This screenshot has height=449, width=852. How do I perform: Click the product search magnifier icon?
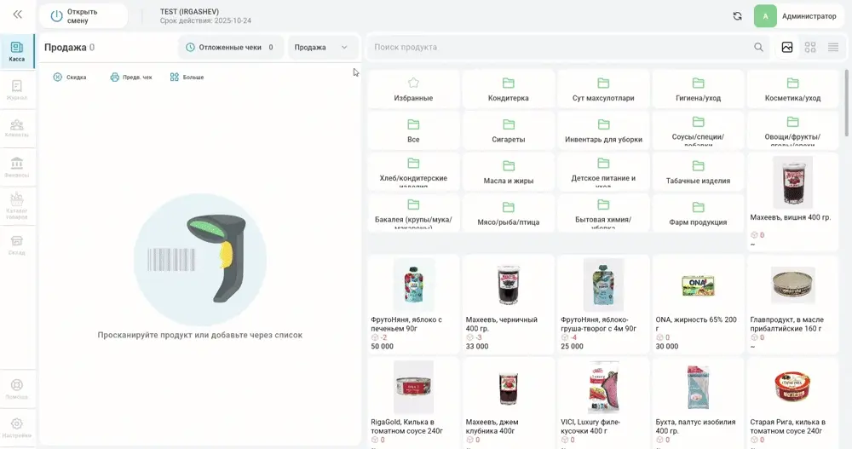coord(758,48)
